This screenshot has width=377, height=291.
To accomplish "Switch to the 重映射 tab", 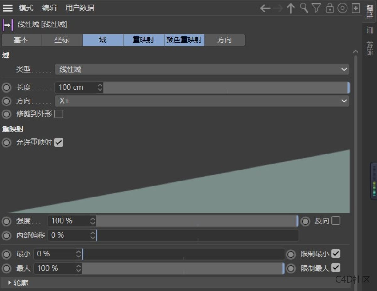I will click(x=143, y=40).
